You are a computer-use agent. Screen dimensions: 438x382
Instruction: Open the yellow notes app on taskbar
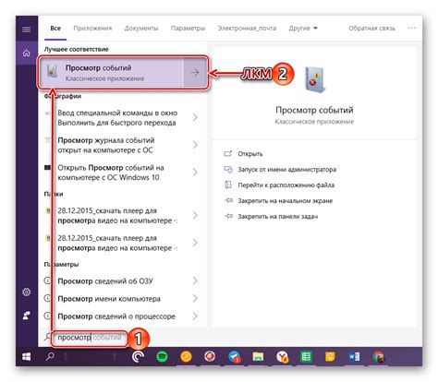pos(330,357)
